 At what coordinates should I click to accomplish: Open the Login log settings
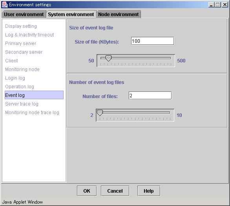(15, 78)
